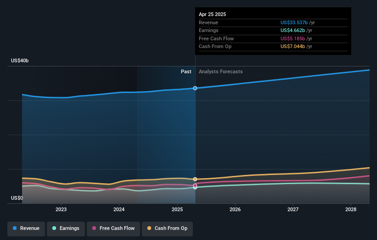Screen dimensions: 377x240
Task: Click the US$40b y-axis label
Action: (20, 60)
